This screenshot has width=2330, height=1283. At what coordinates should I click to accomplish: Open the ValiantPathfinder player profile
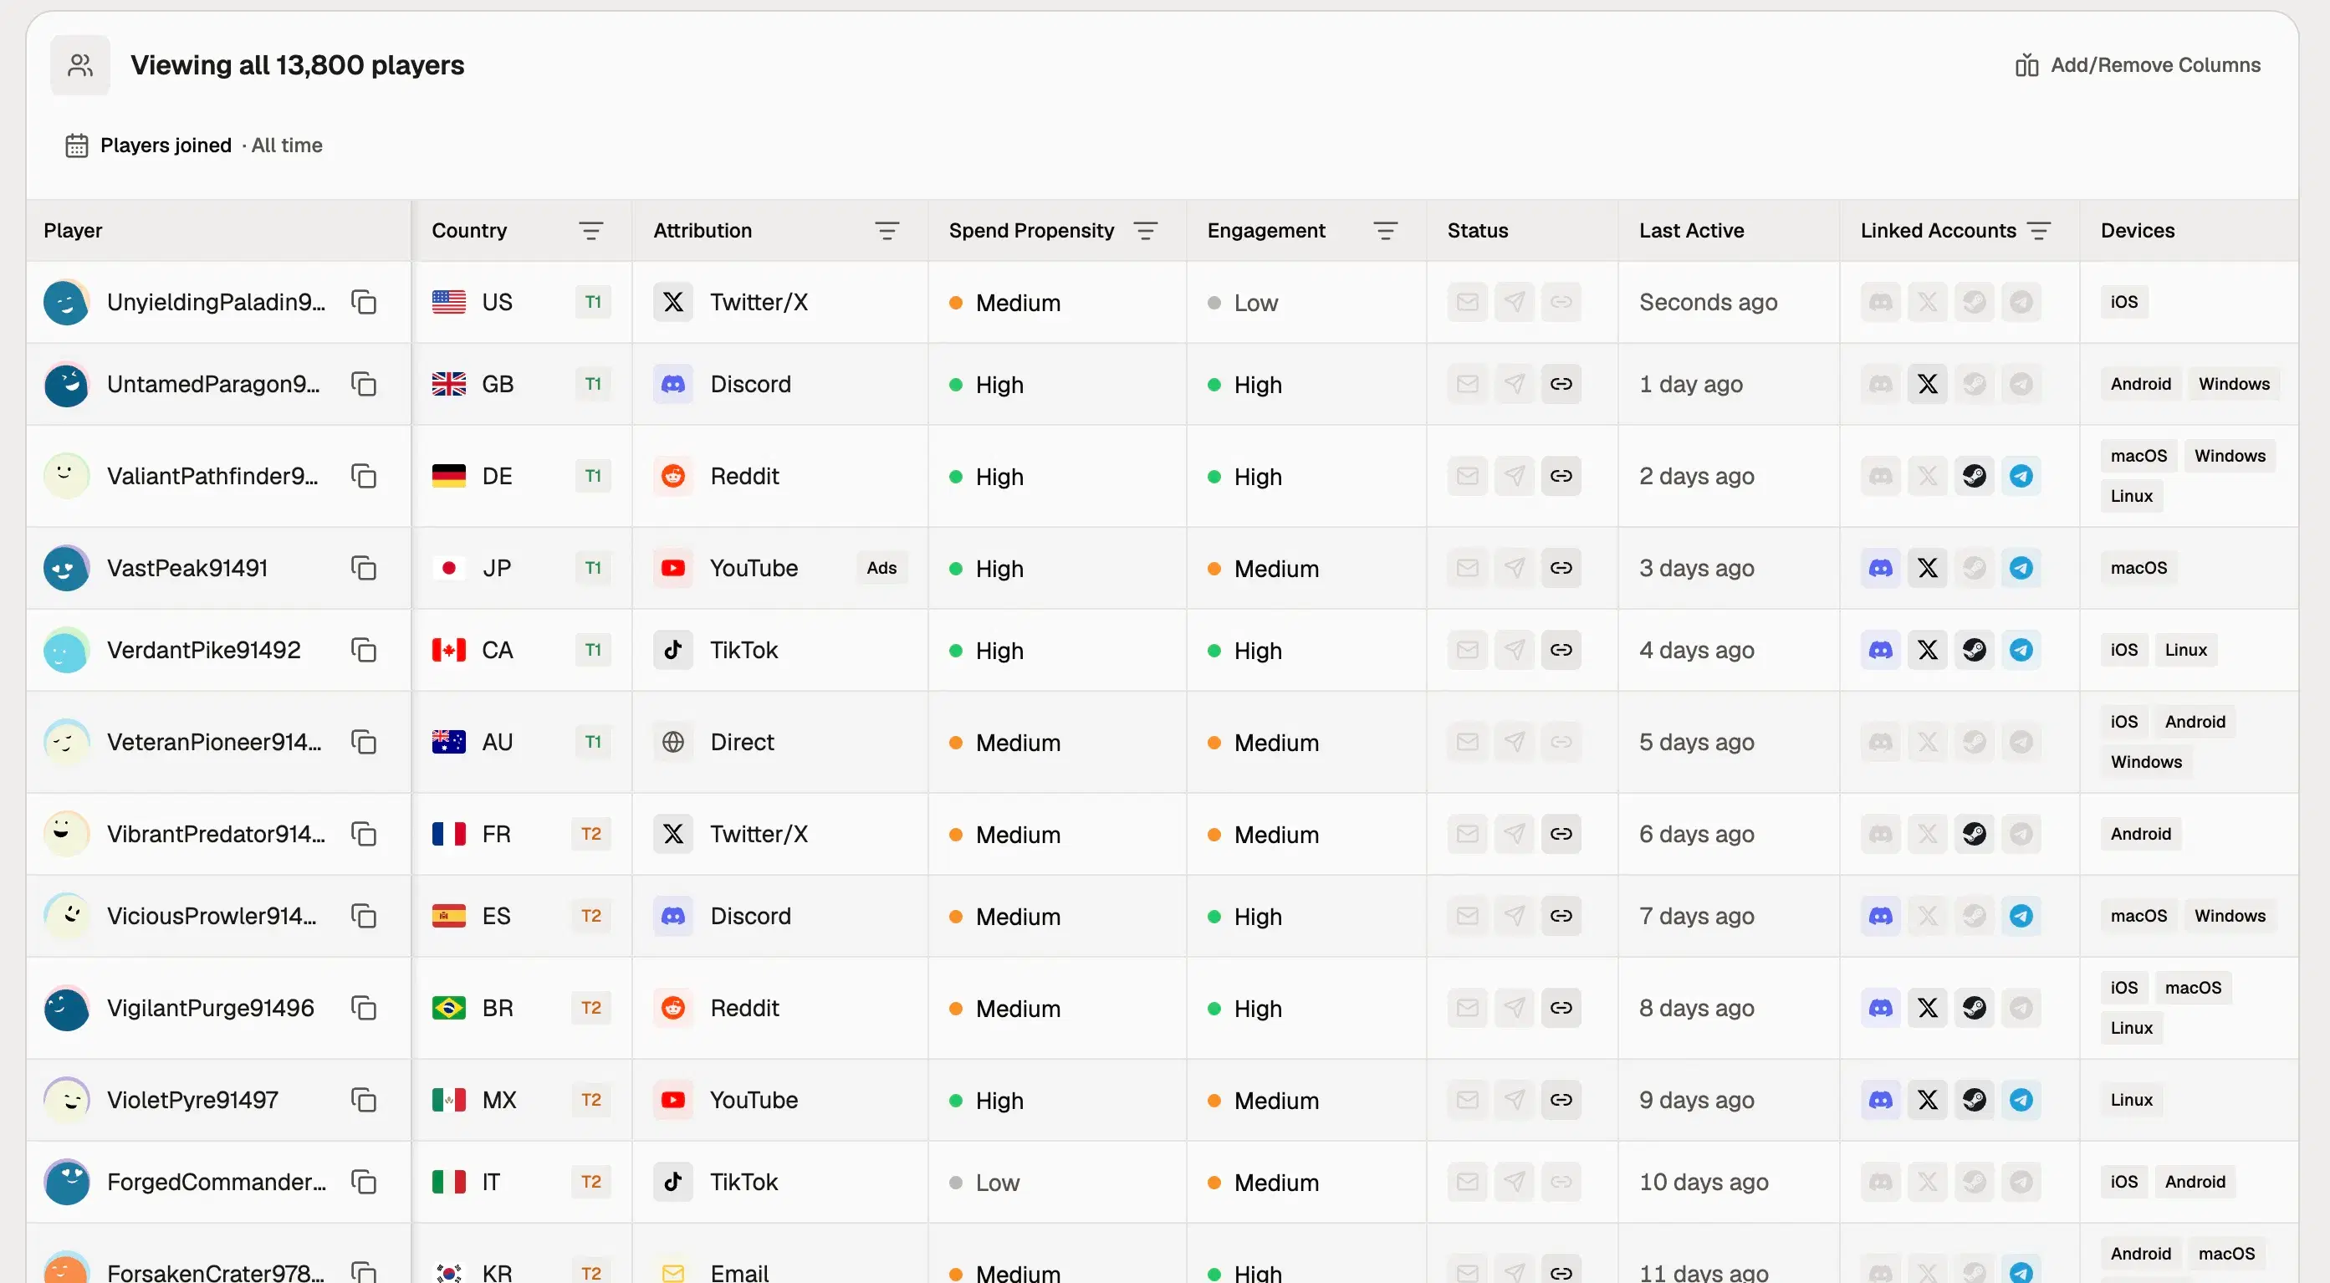point(212,476)
